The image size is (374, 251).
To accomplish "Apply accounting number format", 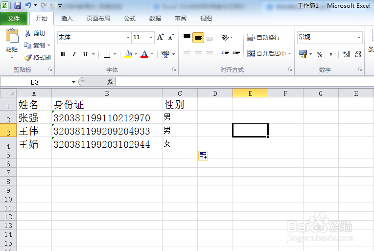I will 303,54.
